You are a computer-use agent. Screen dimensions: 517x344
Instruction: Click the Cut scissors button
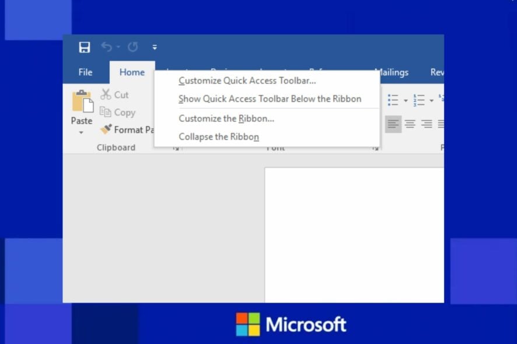coord(114,94)
